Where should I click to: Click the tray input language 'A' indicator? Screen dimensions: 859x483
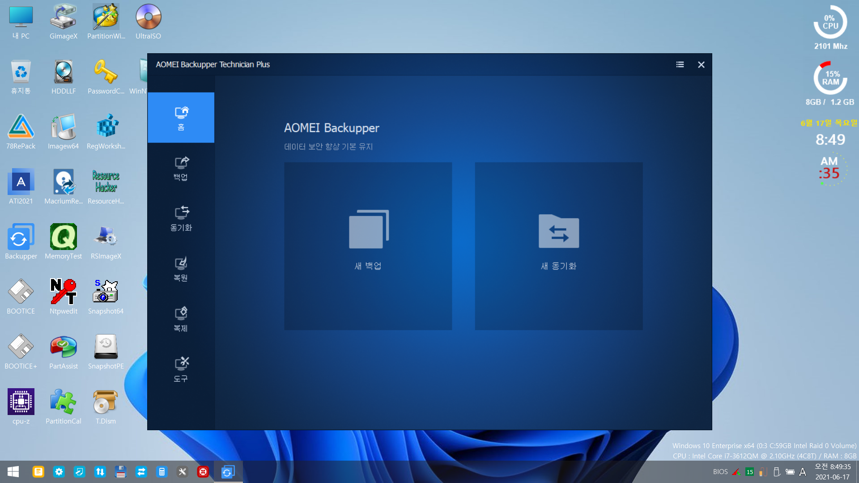803,472
